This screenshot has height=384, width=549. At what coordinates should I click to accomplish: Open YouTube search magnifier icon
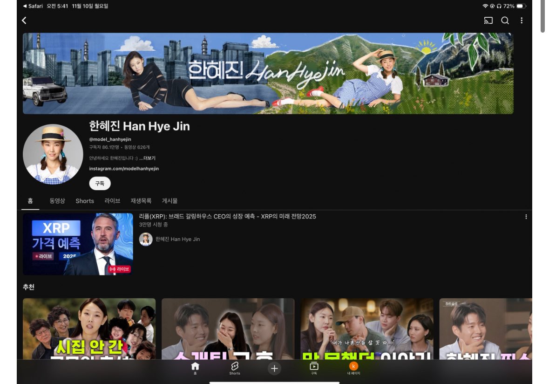click(x=505, y=21)
